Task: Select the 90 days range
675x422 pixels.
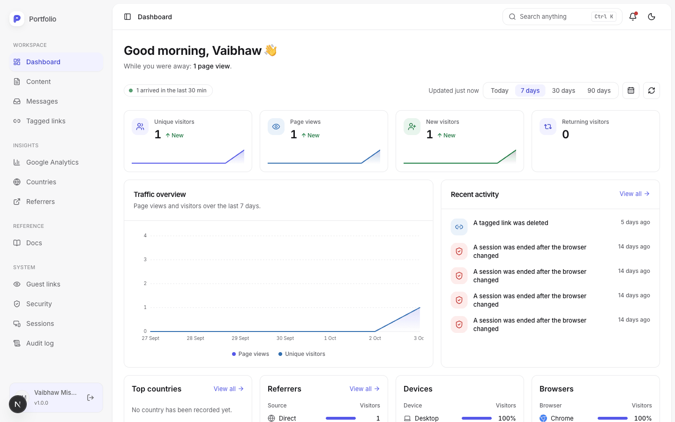Action: 599,90
